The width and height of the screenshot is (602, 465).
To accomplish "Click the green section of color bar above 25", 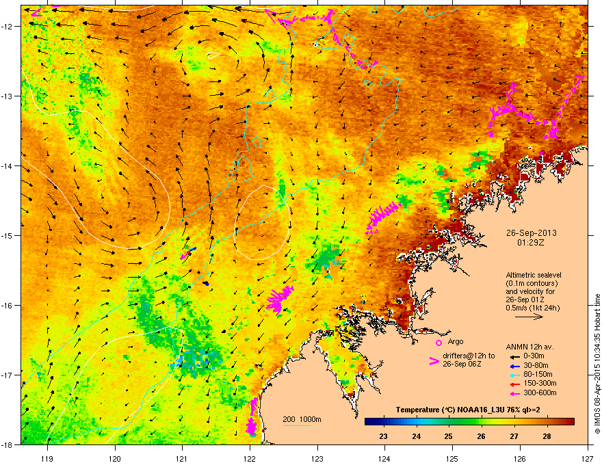I will tap(449, 422).
